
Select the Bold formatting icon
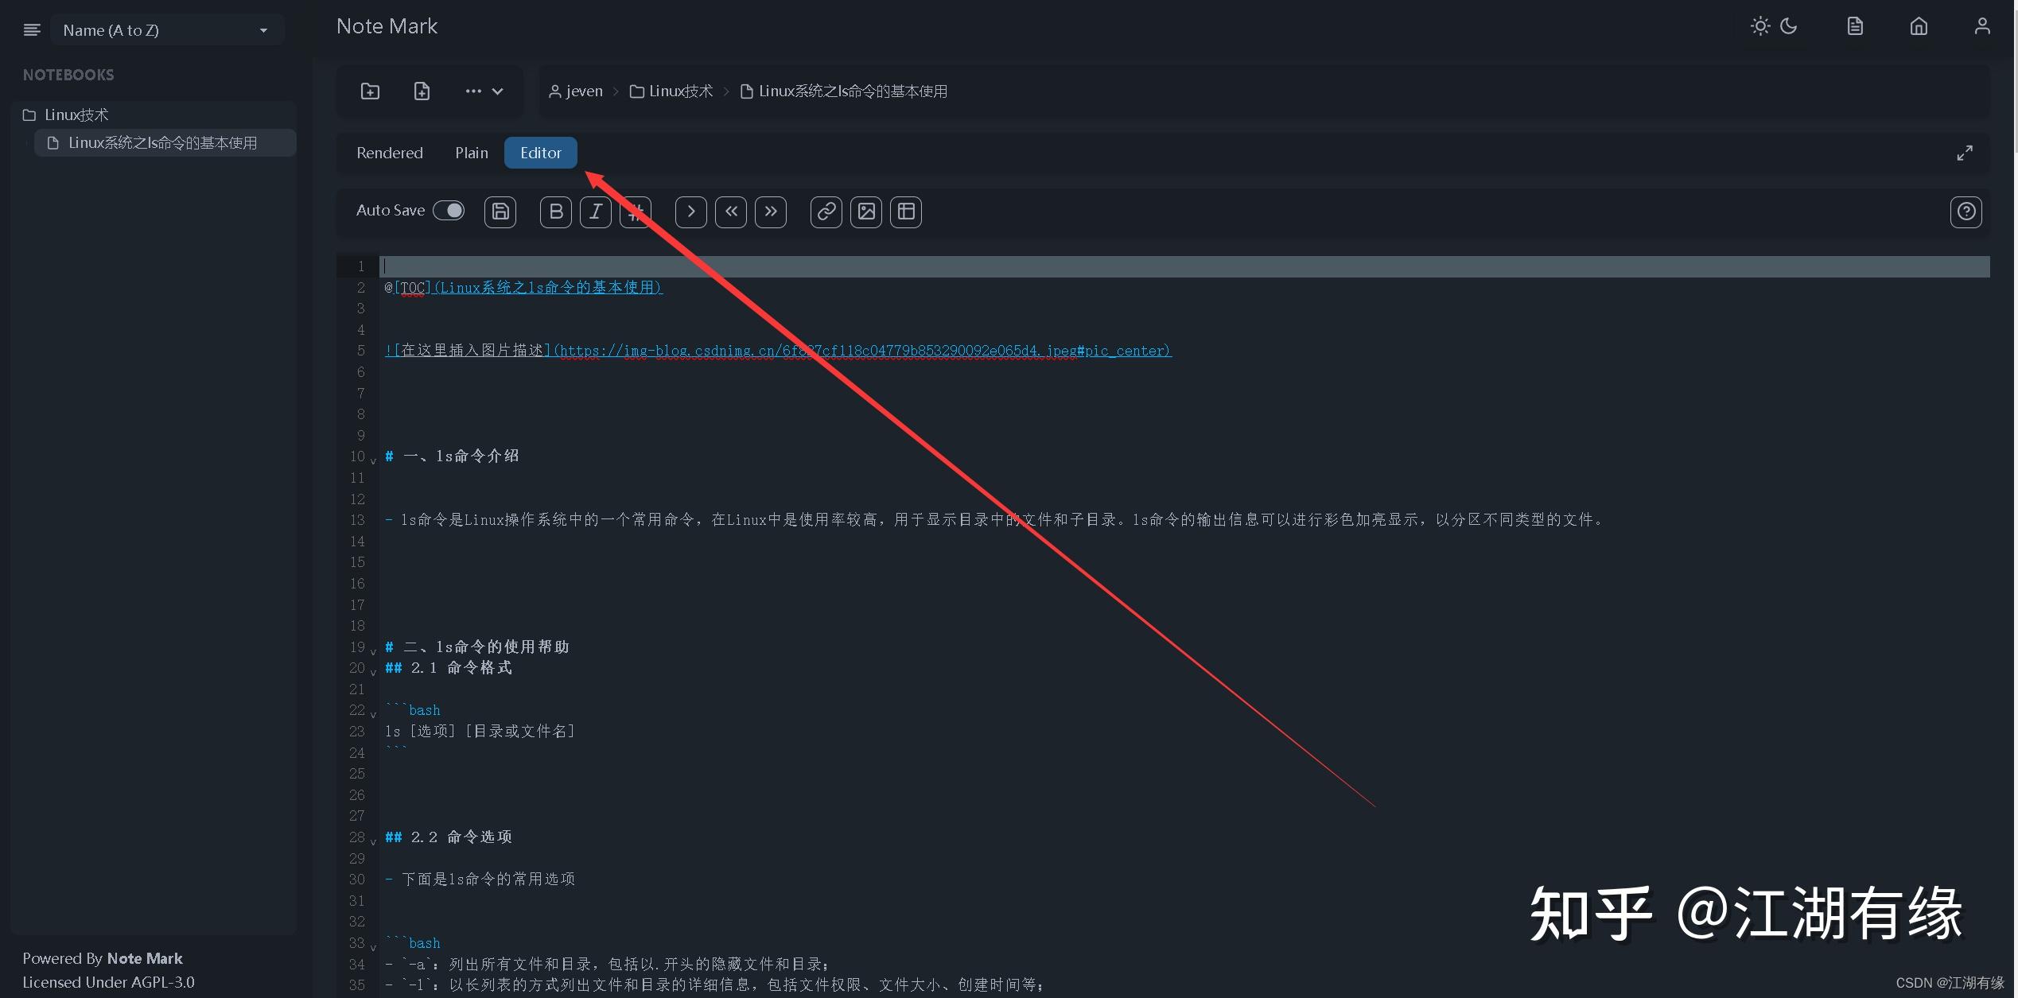(x=555, y=212)
